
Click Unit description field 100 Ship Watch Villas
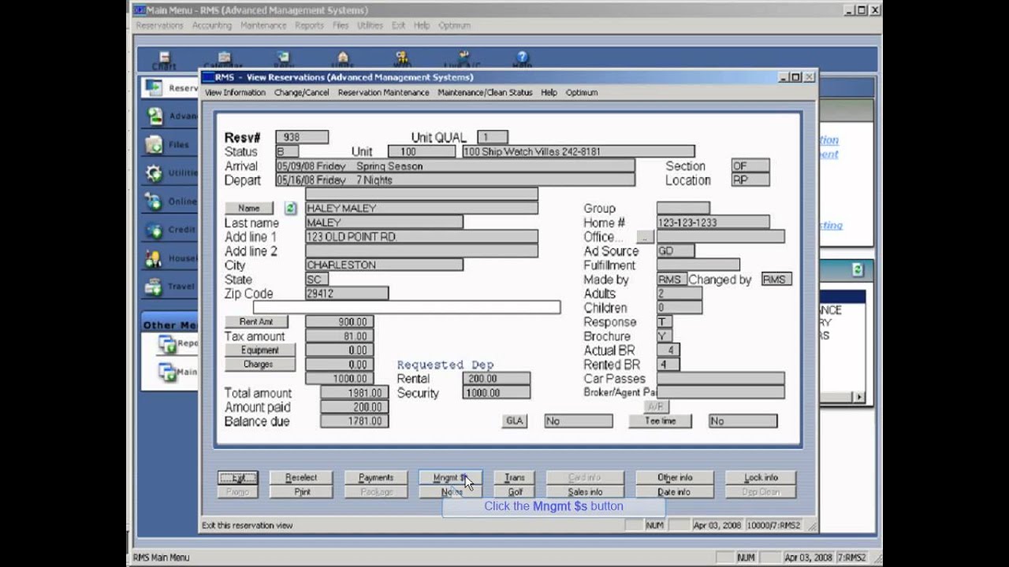[x=579, y=152]
